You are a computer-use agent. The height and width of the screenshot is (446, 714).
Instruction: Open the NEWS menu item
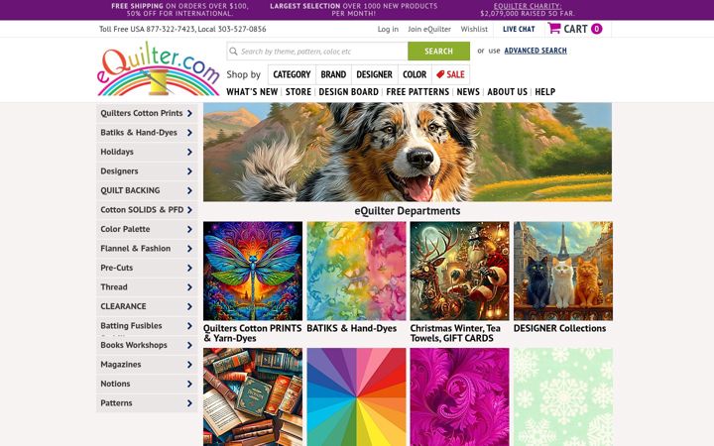tap(468, 92)
